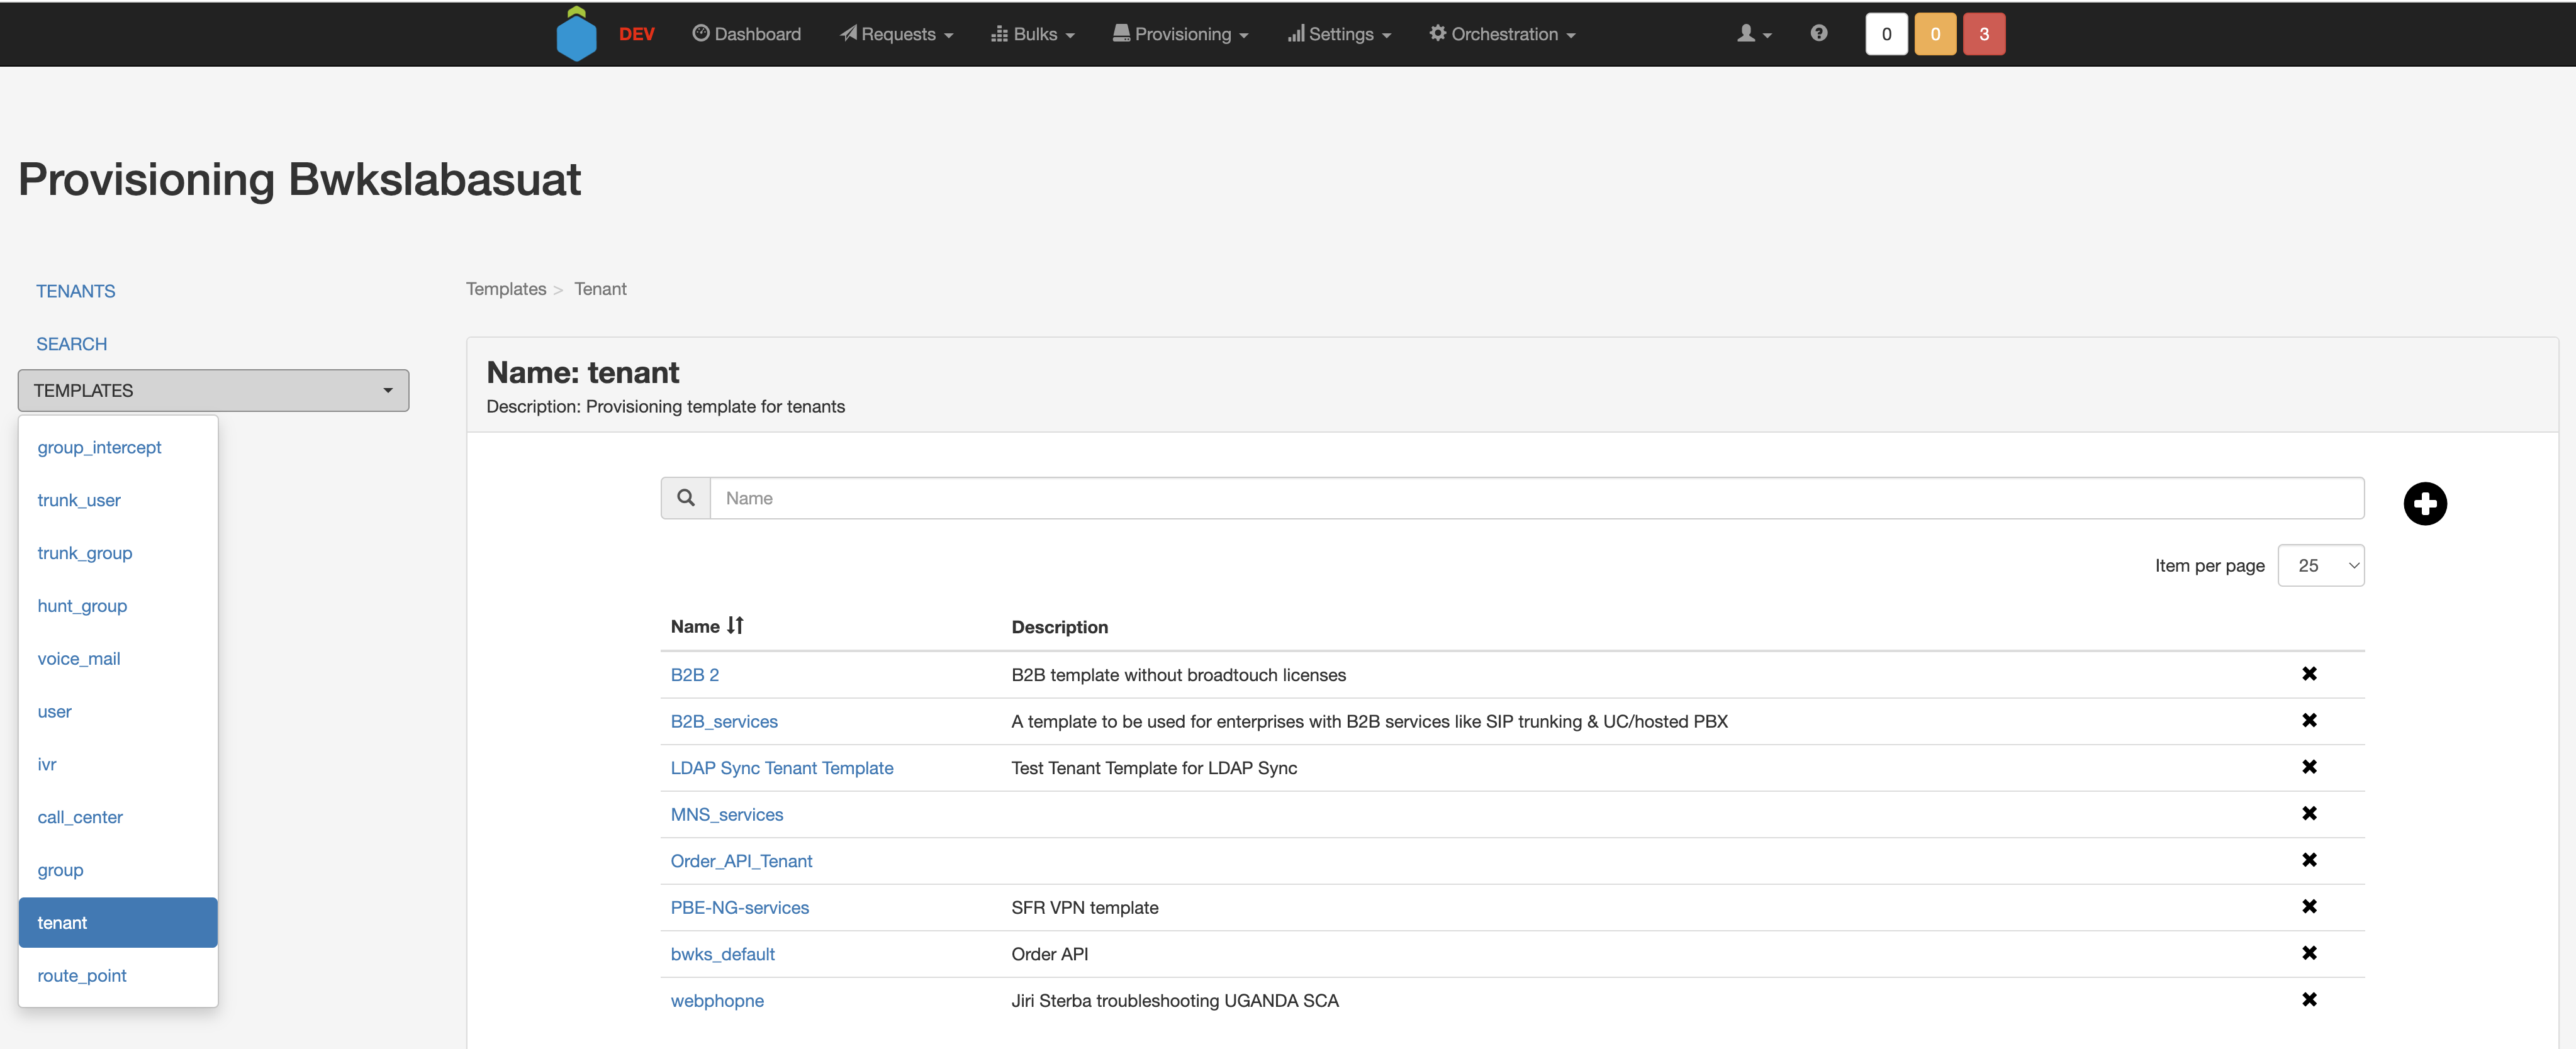Expand the Settings menu
2576x1049 pixels.
(1339, 34)
